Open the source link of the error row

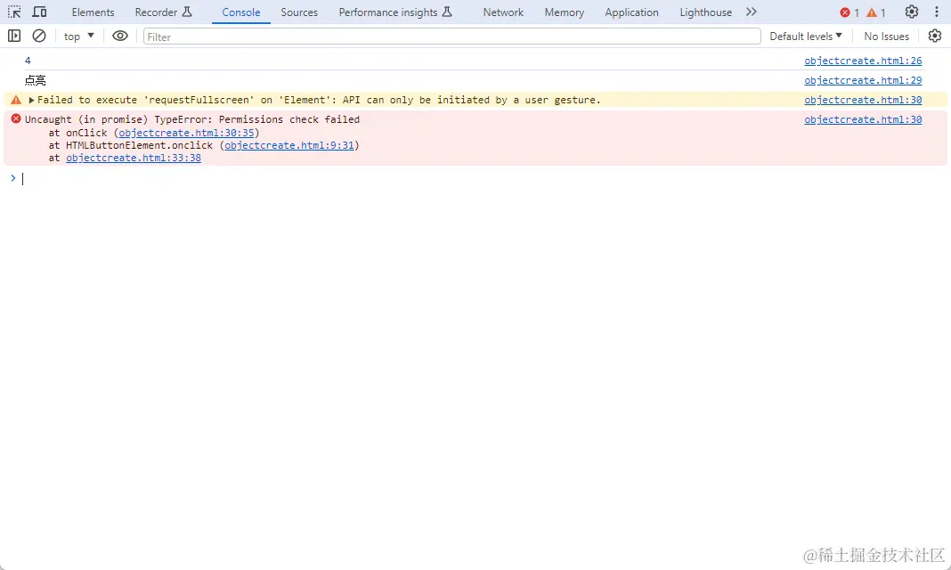click(x=863, y=119)
